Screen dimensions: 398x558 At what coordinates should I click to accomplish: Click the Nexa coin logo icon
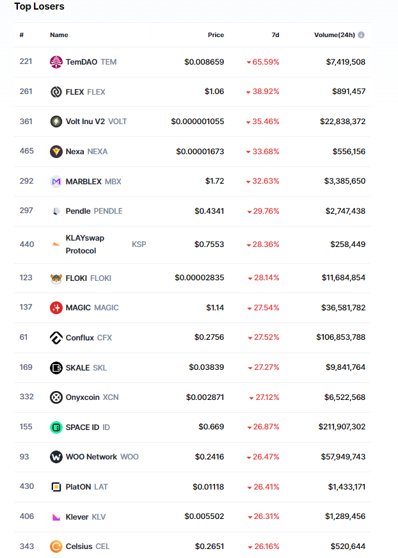tap(56, 152)
